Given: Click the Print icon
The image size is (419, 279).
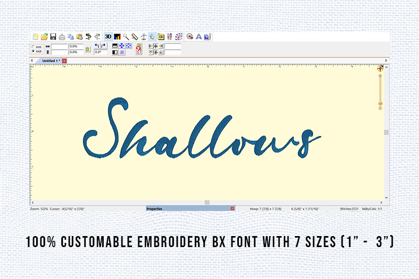Looking at the screenshot, I should (62, 37).
